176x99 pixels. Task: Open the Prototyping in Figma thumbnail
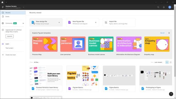(156, 76)
